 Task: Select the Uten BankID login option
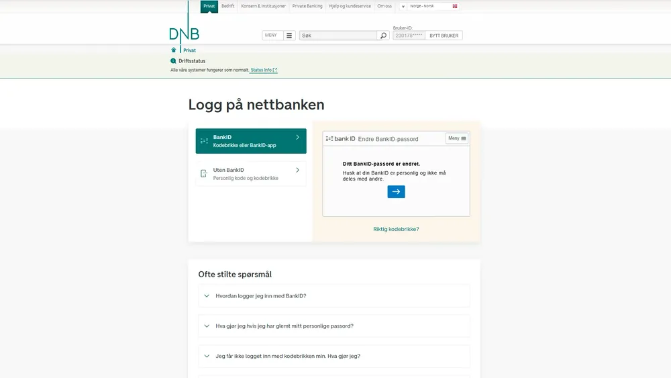coord(251,174)
